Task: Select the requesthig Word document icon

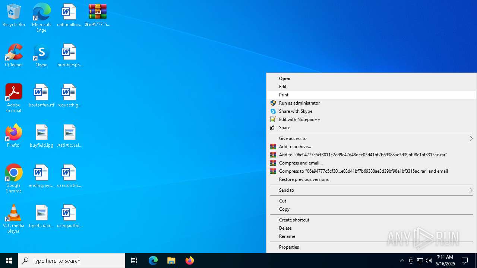Action: point(69,96)
